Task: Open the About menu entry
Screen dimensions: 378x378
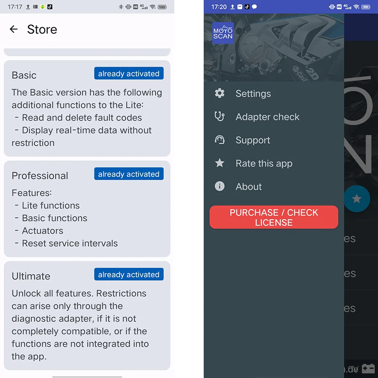Action: coord(274,186)
